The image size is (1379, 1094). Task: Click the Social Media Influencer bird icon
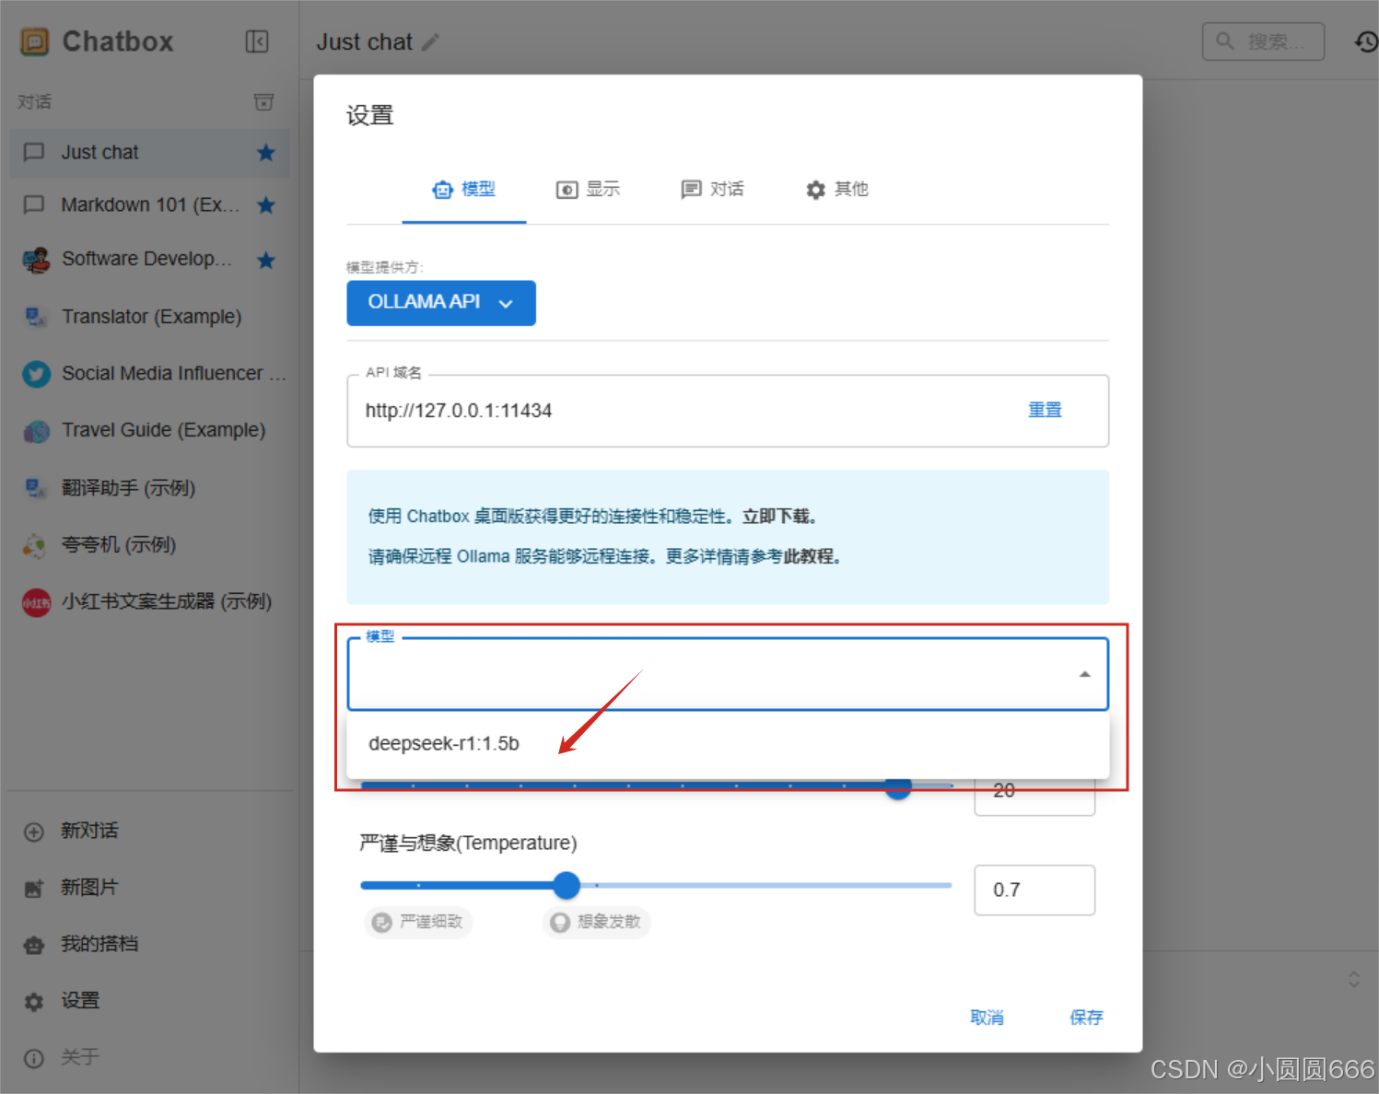point(36,374)
